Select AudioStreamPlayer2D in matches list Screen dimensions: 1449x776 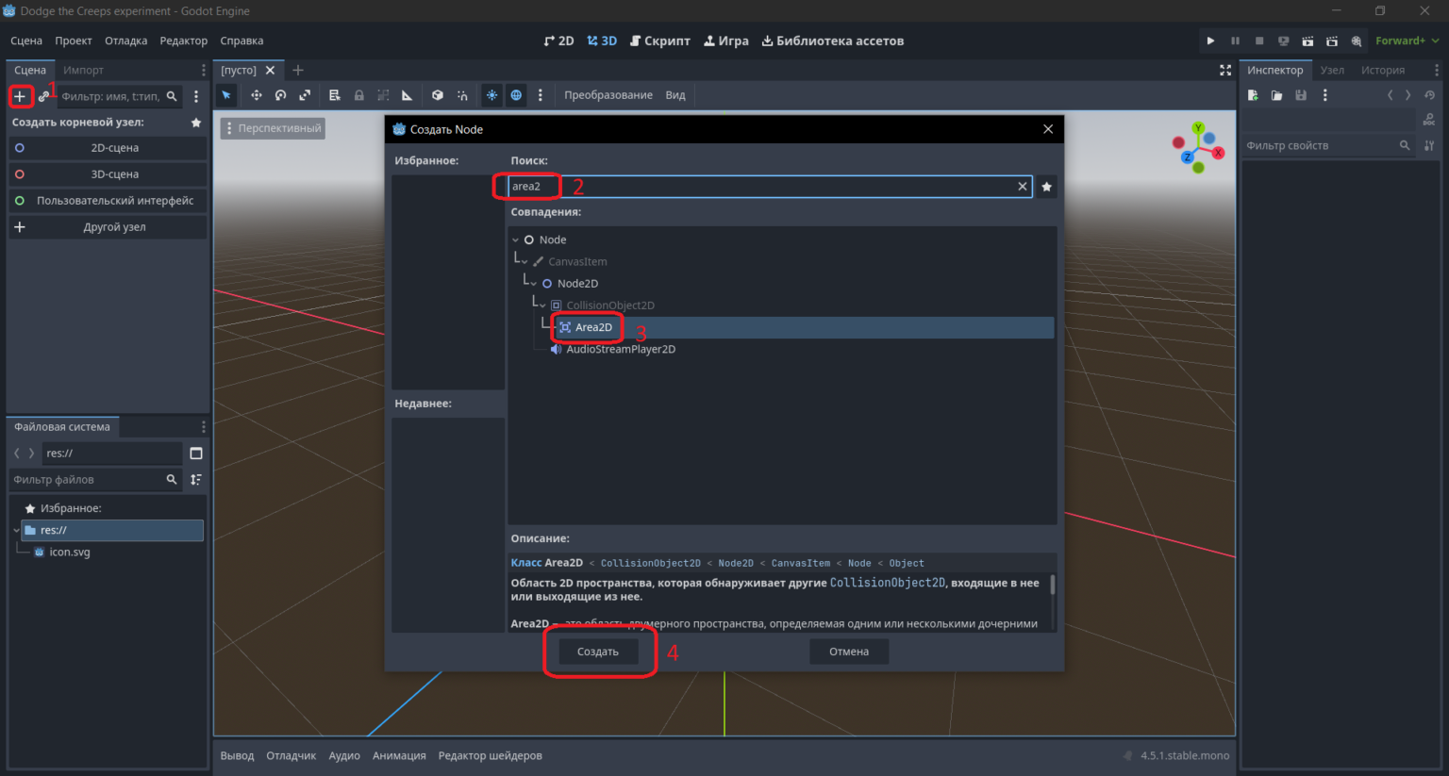pyautogui.click(x=621, y=349)
